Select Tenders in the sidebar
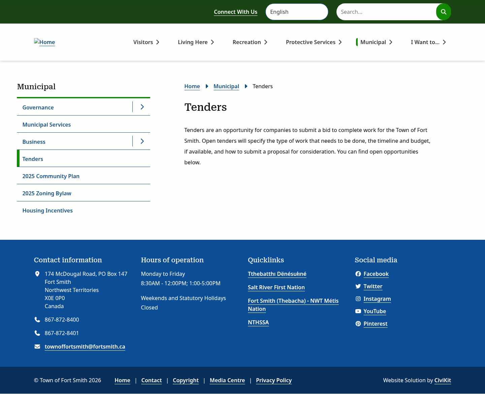This screenshot has width=485, height=394. tap(33, 159)
